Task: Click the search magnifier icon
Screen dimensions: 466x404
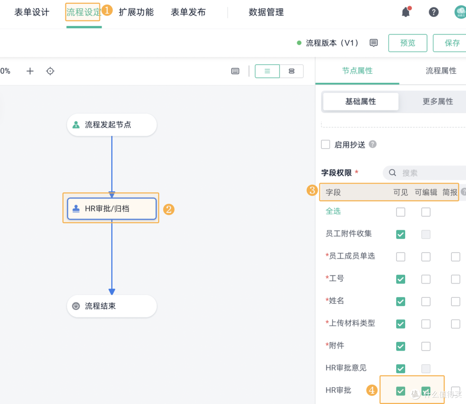Action: 392,173
